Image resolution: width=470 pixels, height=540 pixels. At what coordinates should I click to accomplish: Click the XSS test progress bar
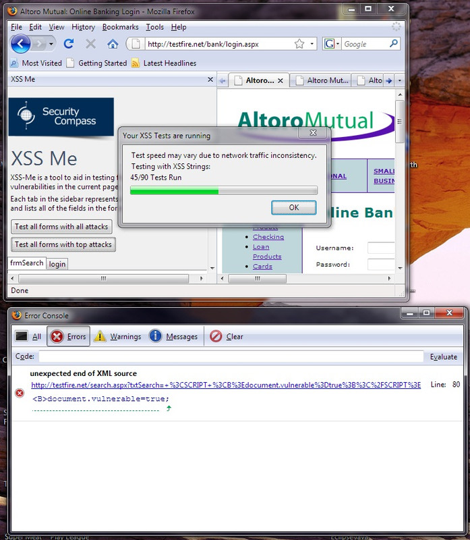tap(224, 190)
